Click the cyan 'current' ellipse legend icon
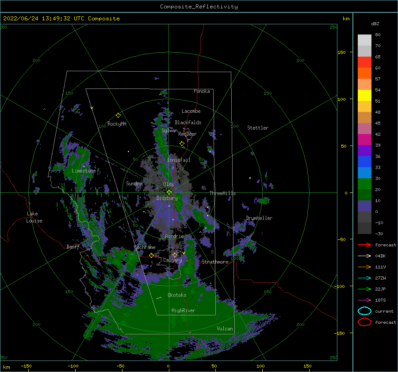The width and height of the screenshot is (398, 372). click(x=364, y=311)
